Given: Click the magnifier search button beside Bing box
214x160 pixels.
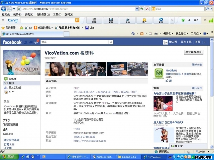Looking at the screenshot, I should [x=208, y=9].
